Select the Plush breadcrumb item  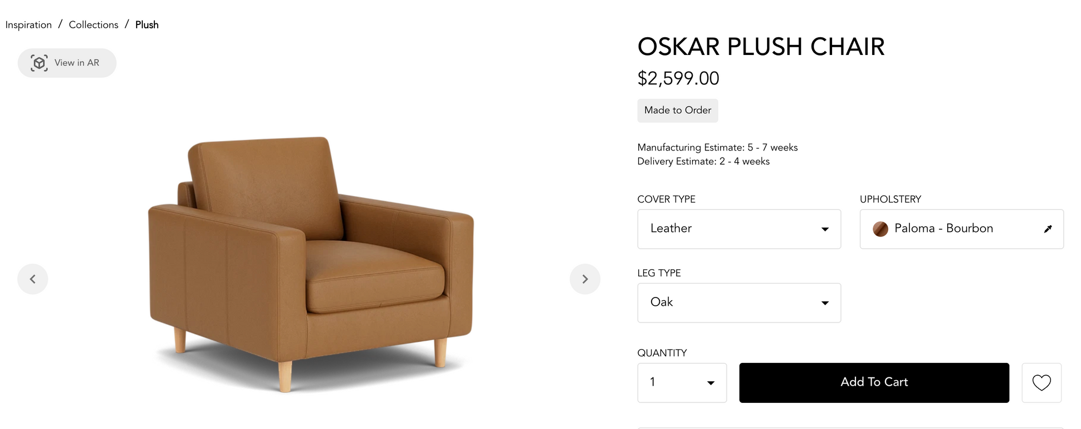pyautogui.click(x=147, y=25)
